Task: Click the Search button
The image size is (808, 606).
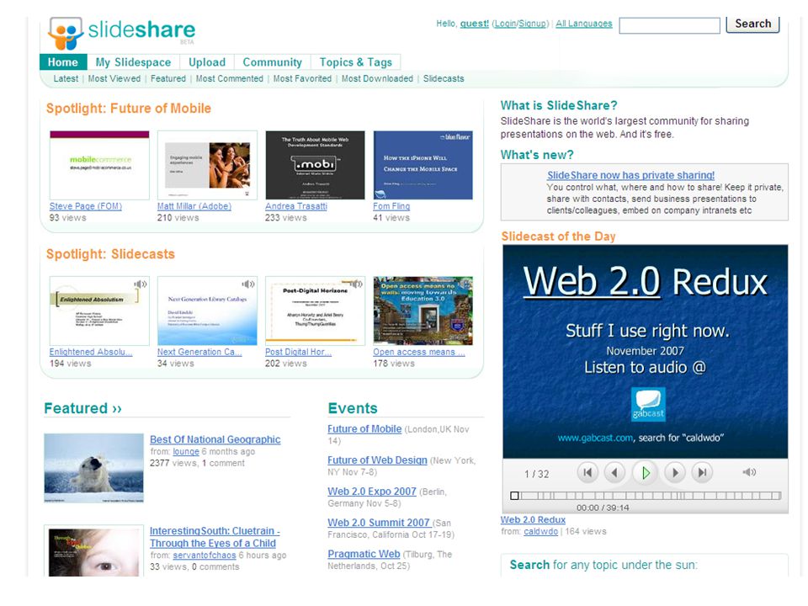Action: [x=752, y=24]
